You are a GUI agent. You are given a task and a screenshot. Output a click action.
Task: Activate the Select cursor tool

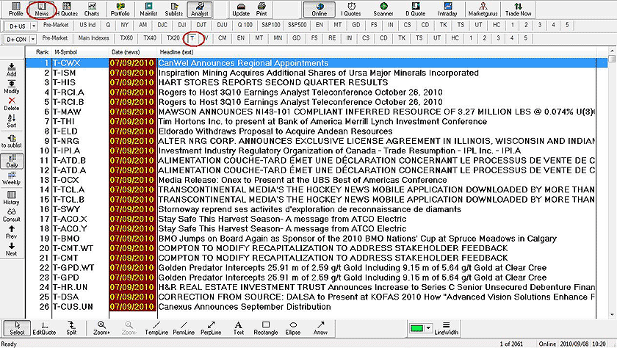[17, 328]
